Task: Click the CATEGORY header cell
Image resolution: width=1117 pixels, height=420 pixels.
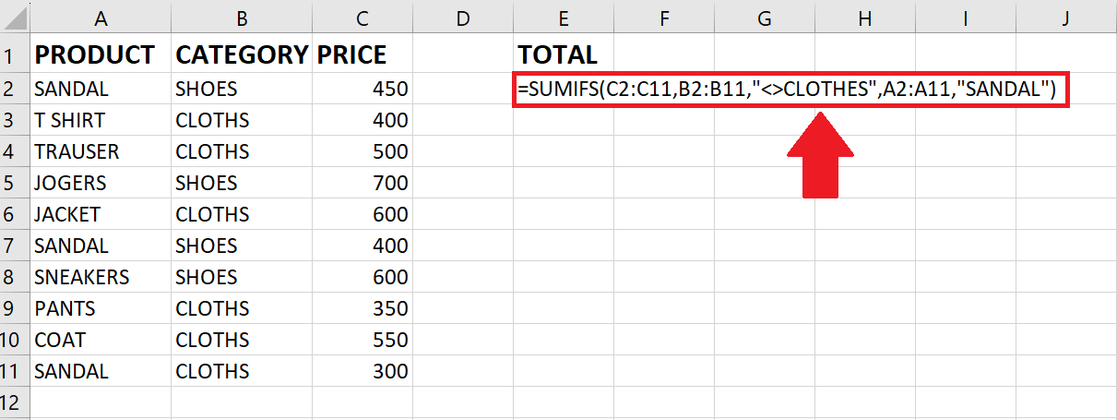Action: [x=242, y=54]
